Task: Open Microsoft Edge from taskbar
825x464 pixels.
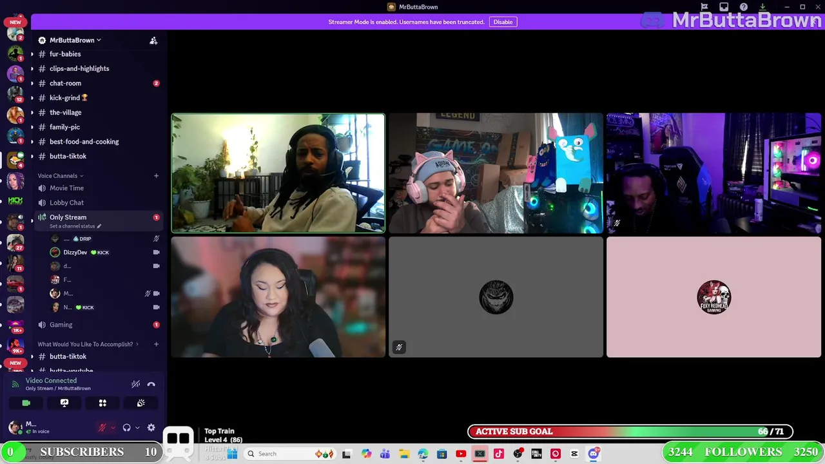Action: coord(423,454)
